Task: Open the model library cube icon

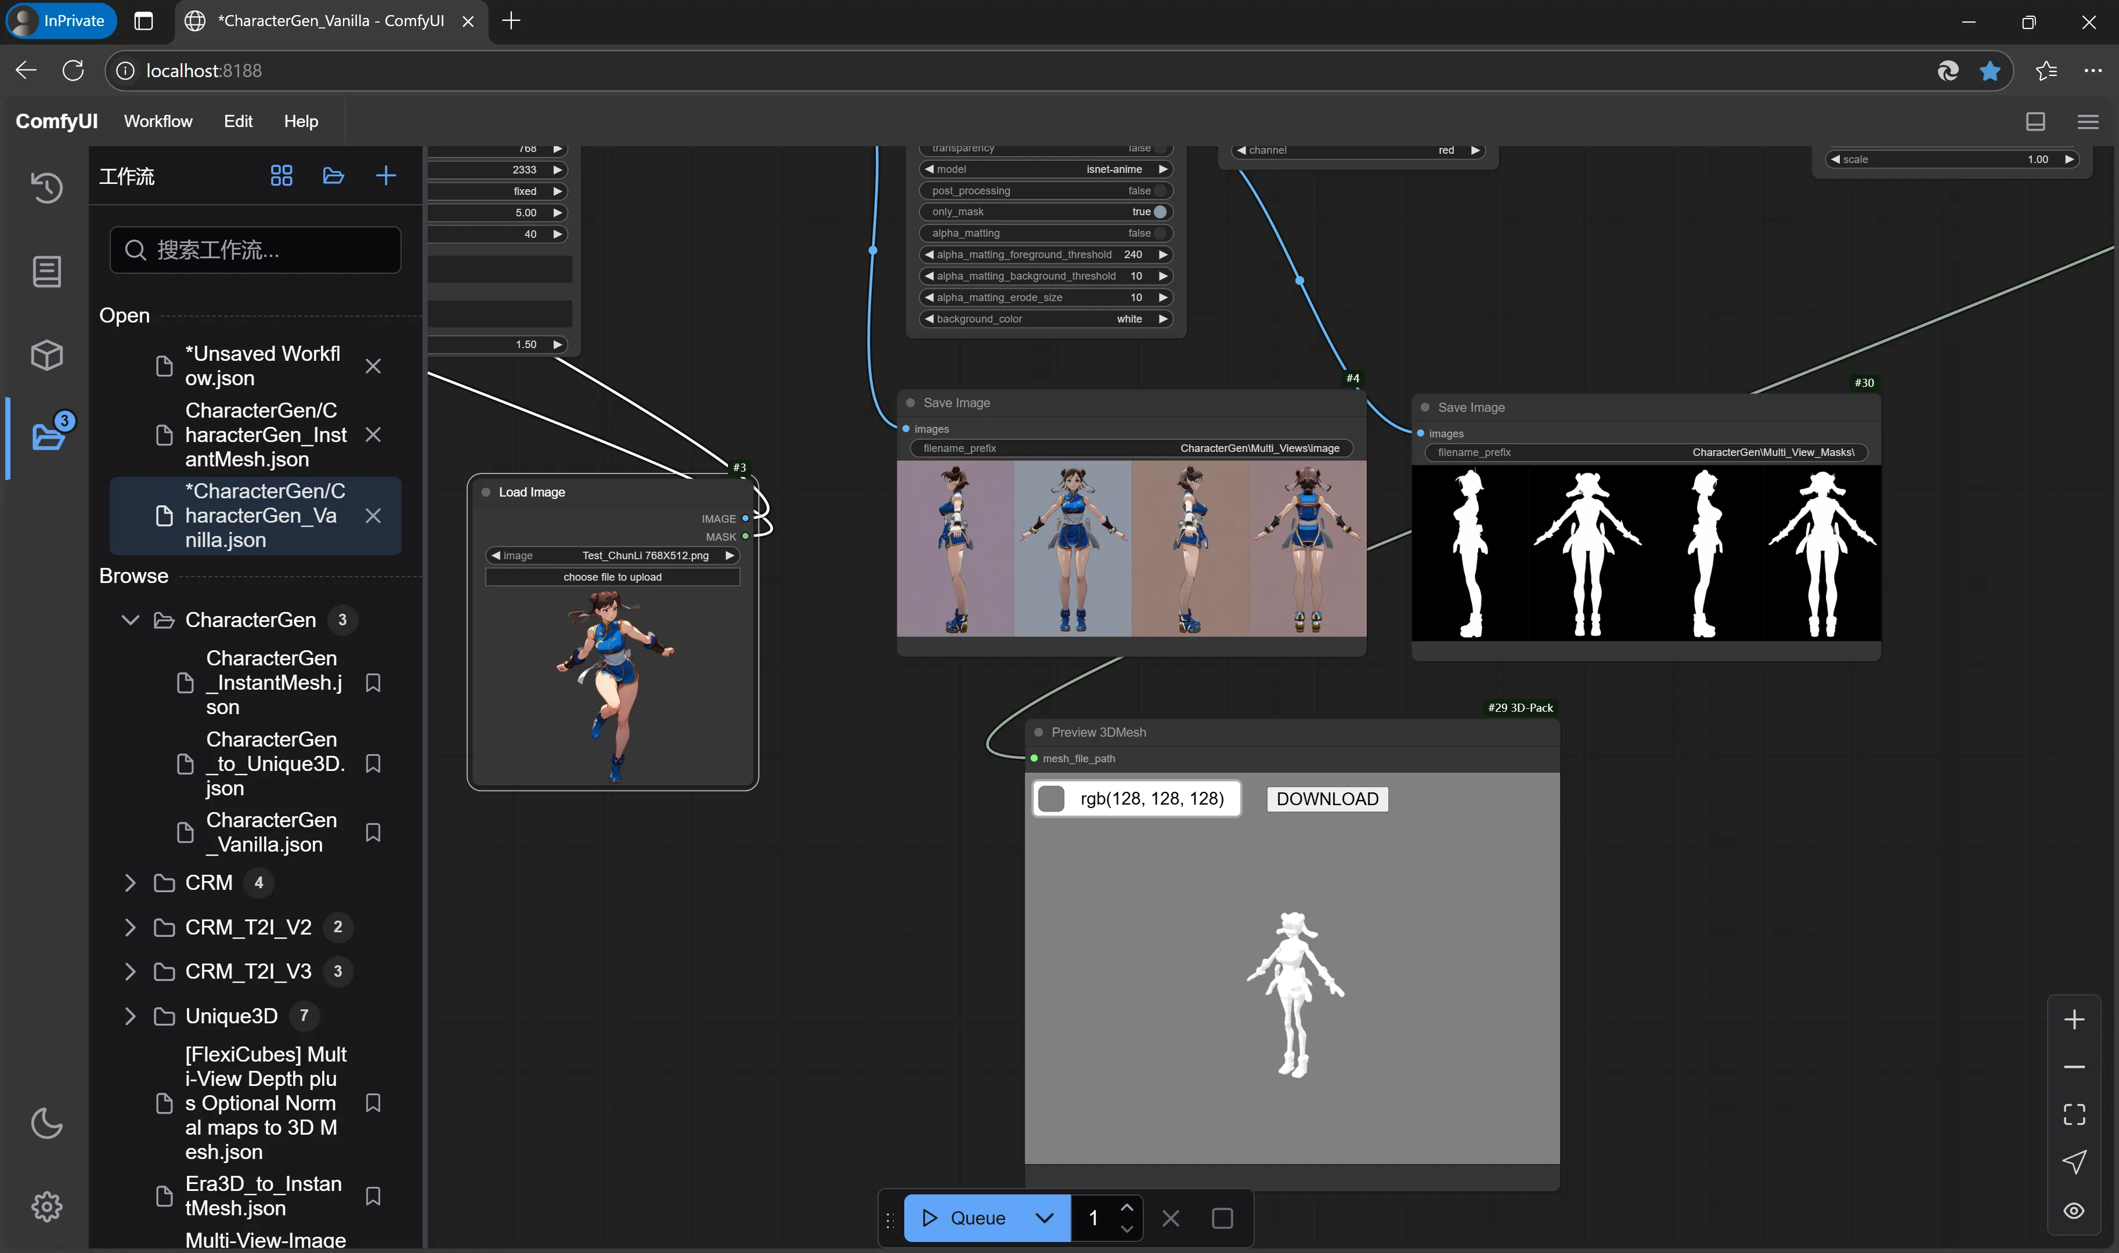Action: (46, 354)
